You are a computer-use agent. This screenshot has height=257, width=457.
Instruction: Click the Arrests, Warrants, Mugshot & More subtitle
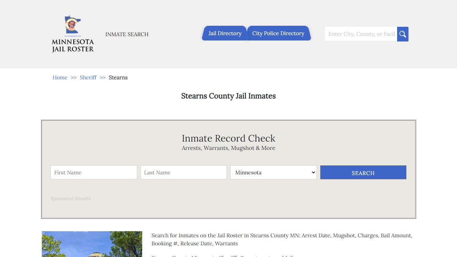coord(229,148)
